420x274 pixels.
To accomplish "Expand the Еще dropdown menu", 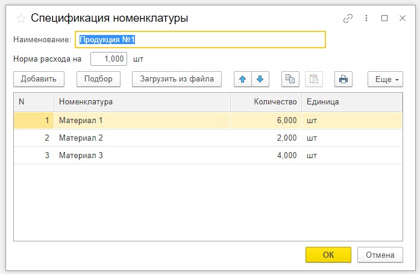I will (385, 79).
